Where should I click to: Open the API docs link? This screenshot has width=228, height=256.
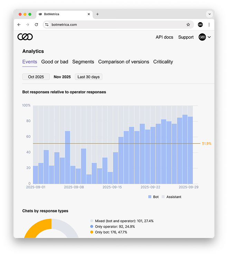coord(164,37)
